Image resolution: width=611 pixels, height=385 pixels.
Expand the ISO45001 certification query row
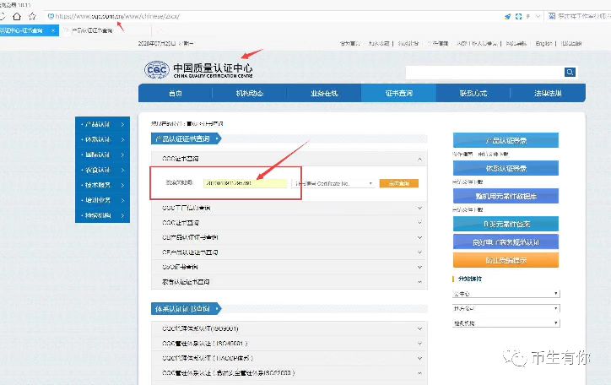click(289, 344)
